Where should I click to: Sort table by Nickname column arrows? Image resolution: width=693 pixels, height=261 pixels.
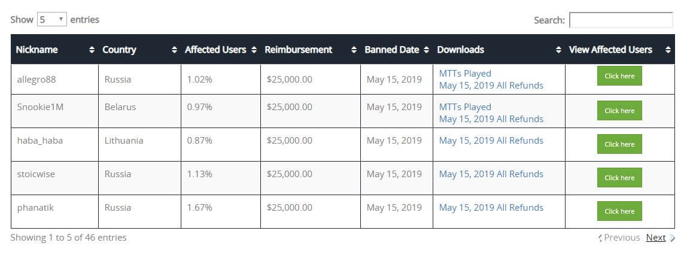(92, 50)
